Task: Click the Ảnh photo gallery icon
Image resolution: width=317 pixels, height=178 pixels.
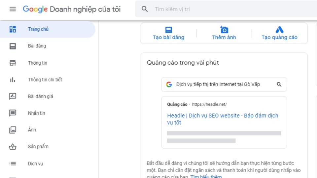Action: click(x=13, y=130)
